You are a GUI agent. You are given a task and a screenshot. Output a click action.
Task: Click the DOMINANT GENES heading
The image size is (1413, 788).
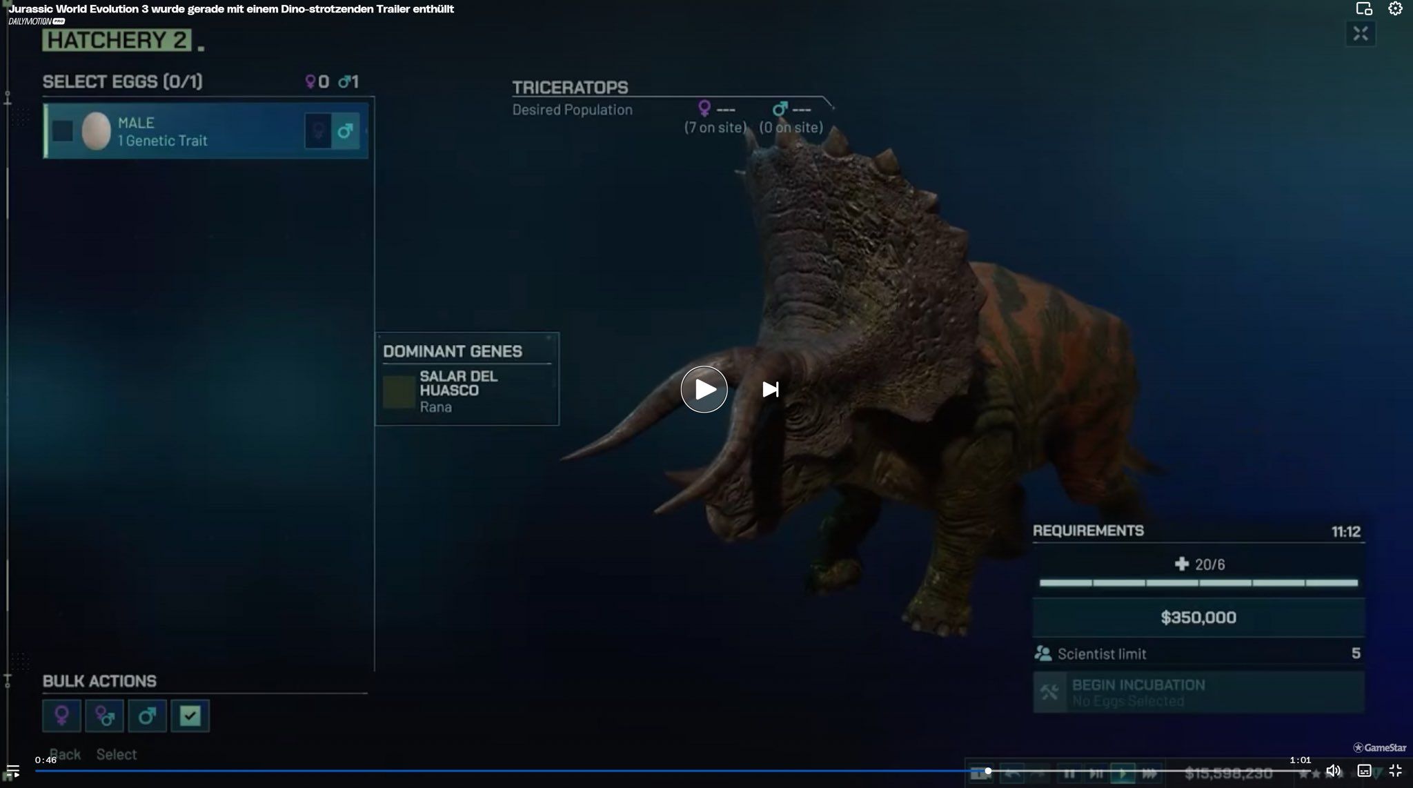(453, 351)
